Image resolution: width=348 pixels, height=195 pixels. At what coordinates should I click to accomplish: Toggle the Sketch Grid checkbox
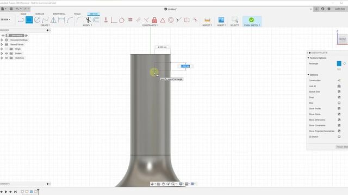tap(339, 92)
